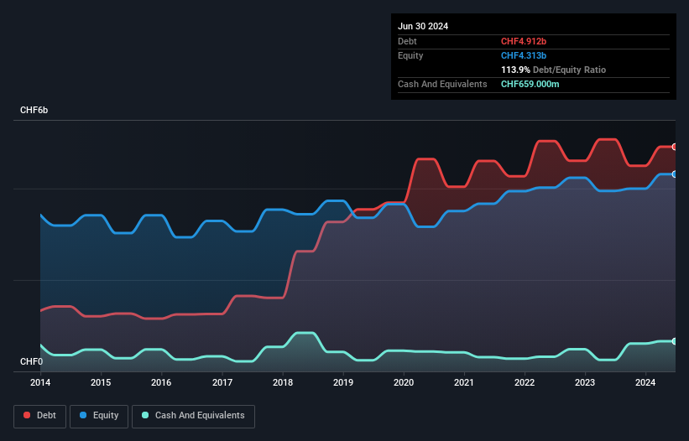Click the 2024 x-axis label
The image size is (689, 441).
click(x=645, y=382)
